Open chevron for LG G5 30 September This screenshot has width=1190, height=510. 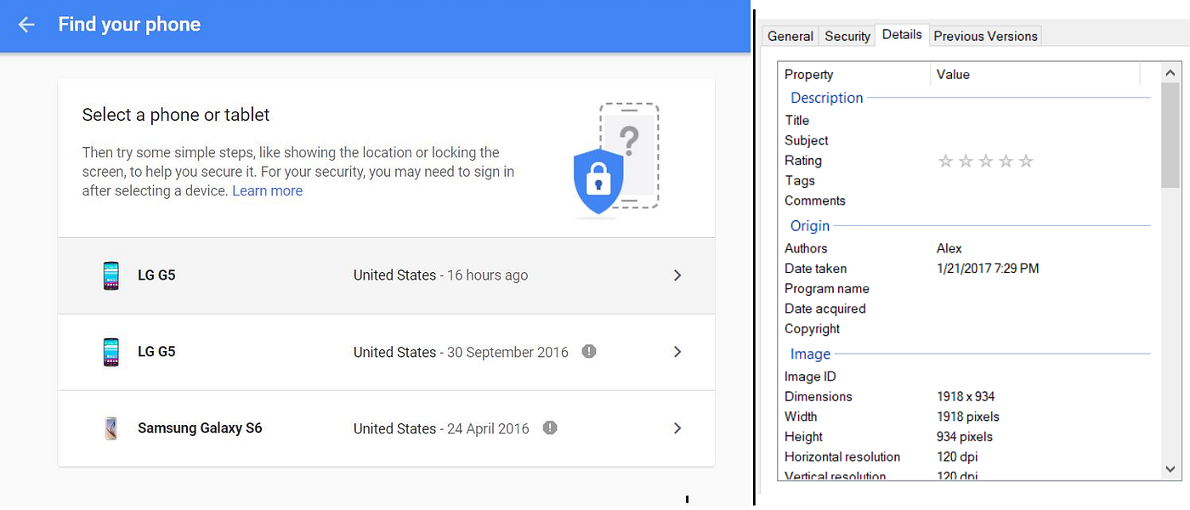[x=677, y=352]
